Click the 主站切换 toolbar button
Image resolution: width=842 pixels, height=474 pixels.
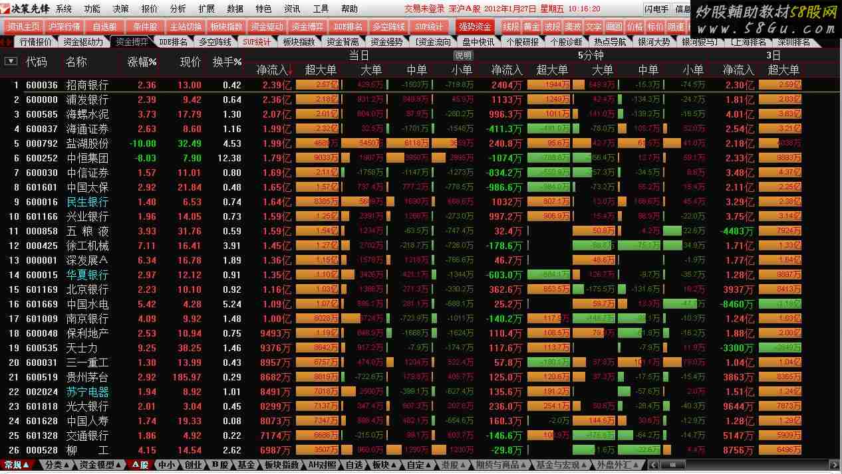pyautogui.click(x=186, y=27)
